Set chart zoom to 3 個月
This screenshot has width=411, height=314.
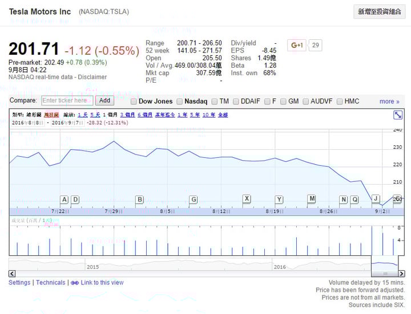(x=128, y=115)
